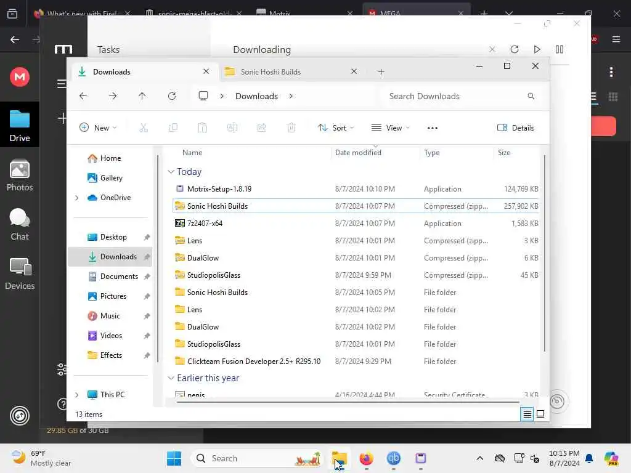The width and height of the screenshot is (631, 473).
Task: Go up one folder level in Explorer
Action: [142, 96]
